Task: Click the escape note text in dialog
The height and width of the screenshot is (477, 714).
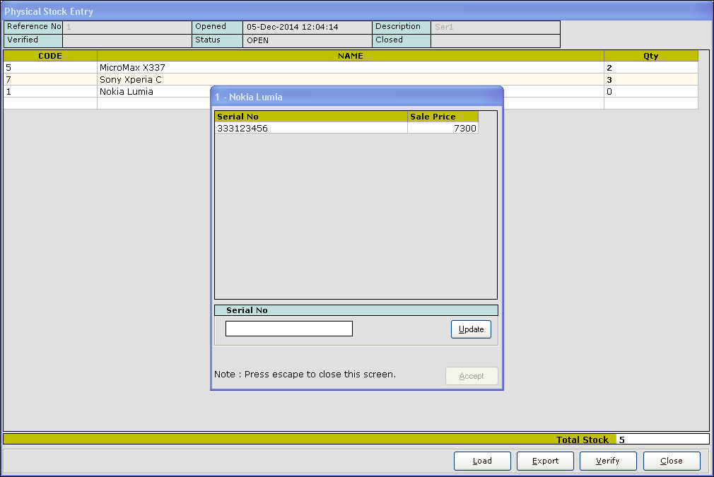Action: click(305, 374)
